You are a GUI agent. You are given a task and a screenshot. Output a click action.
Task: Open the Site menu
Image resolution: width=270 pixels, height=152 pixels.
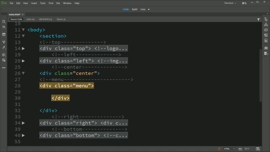(x=58, y=3)
